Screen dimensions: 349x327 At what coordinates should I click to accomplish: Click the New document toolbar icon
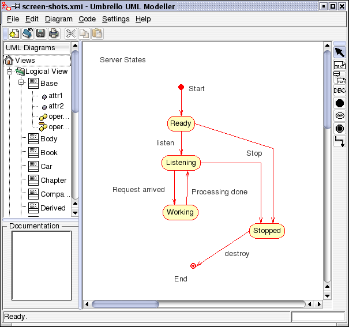click(x=14, y=33)
